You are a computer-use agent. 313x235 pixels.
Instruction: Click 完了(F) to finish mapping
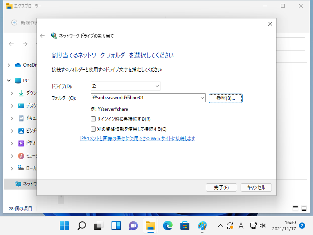click(221, 188)
